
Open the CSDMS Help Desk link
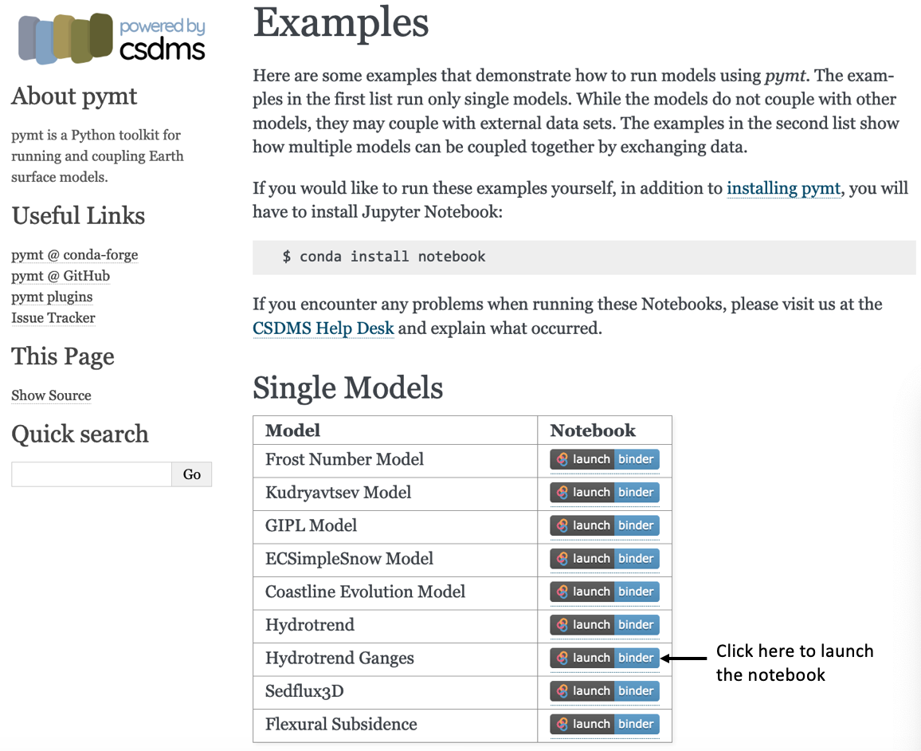tap(323, 328)
